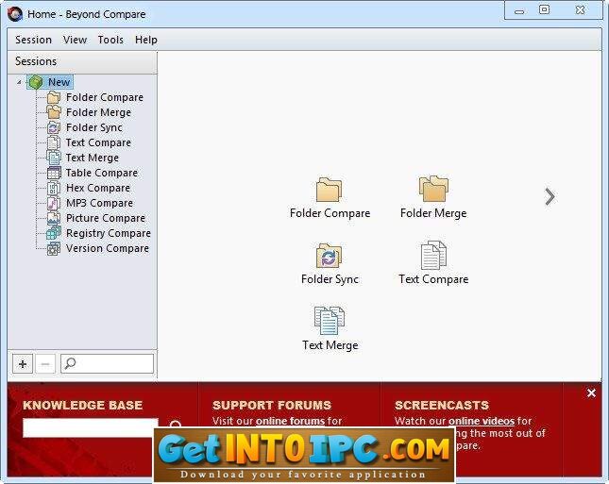Image resolution: width=609 pixels, height=484 pixels.
Task: Select Folder Compare icon in Sessions tree
Action: click(54, 97)
